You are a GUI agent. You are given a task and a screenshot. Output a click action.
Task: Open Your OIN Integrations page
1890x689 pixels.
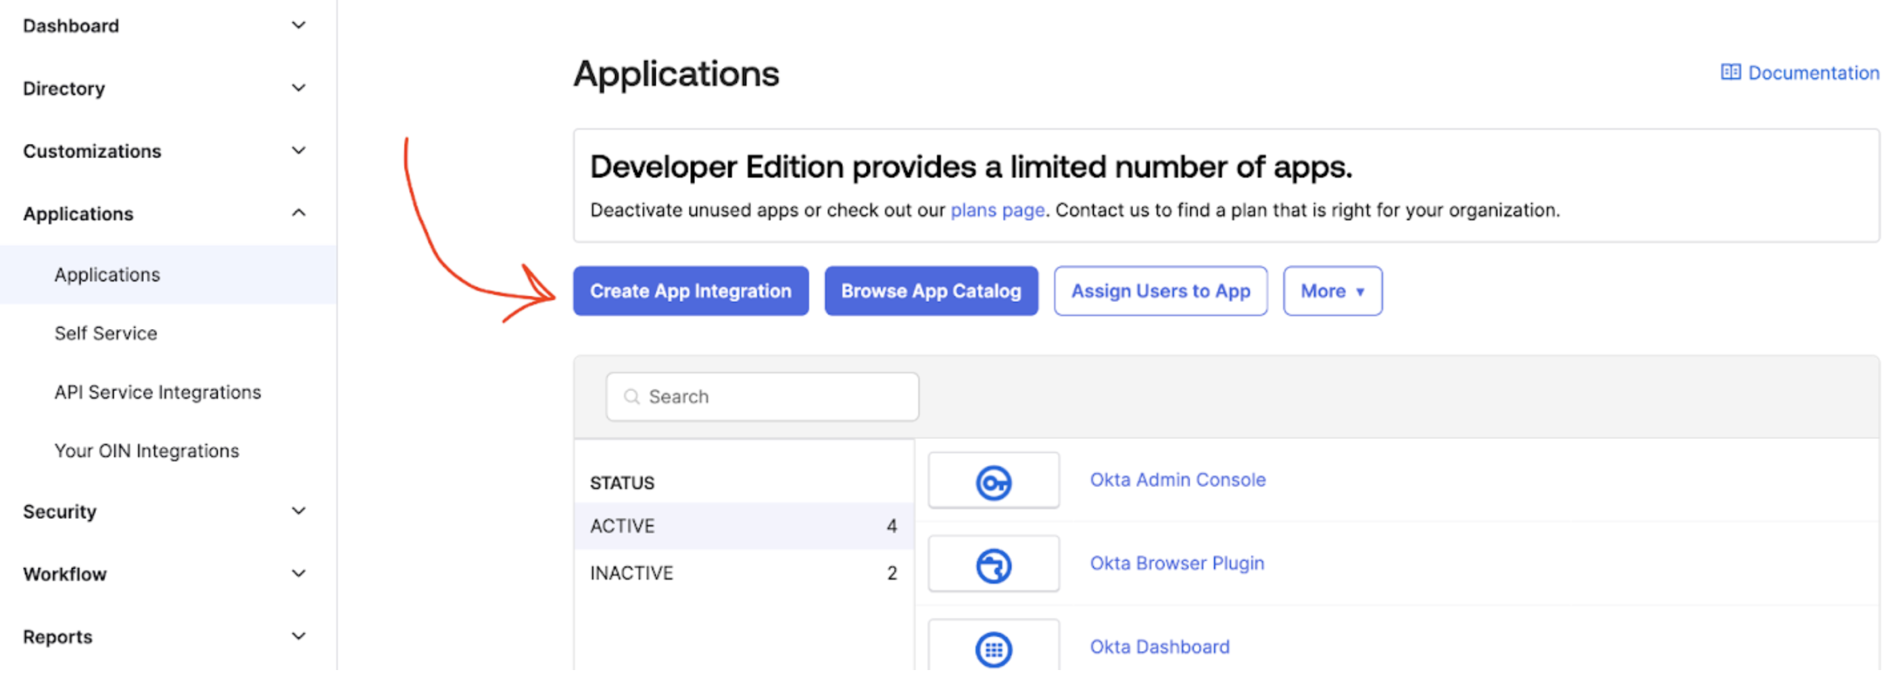point(147,451)
